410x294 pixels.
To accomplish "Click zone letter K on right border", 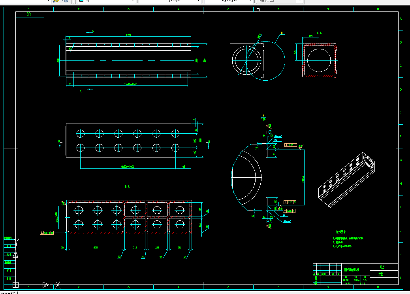I will point(401,254).
